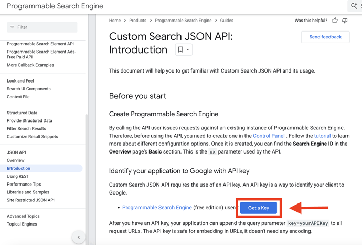Focus the Filter input field
This screenshot has width=362, height=245.
42,27
